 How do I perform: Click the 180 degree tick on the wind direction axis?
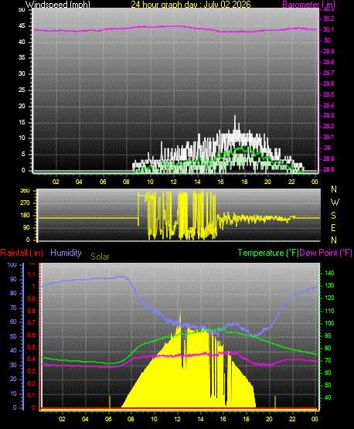[25, 216]
